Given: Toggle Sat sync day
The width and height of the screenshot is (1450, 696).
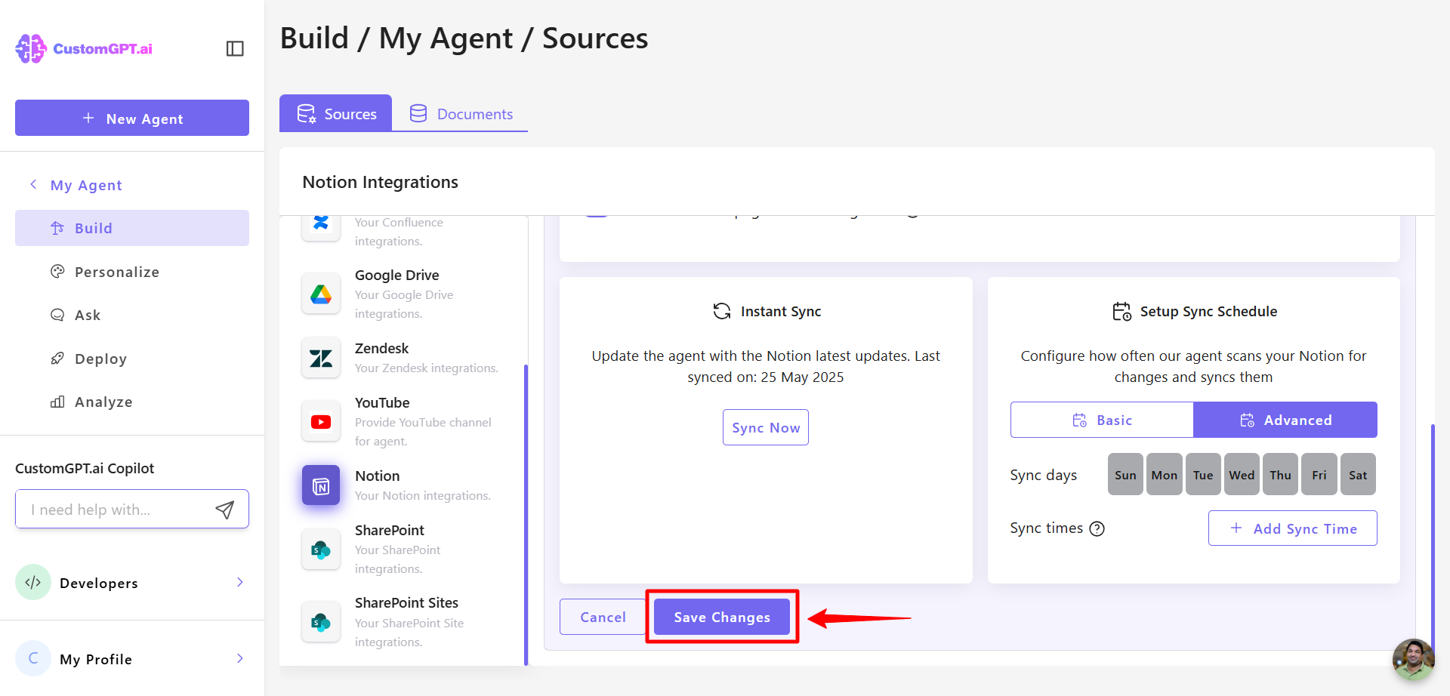Looking at the screenshot, I should [1358, 474].
